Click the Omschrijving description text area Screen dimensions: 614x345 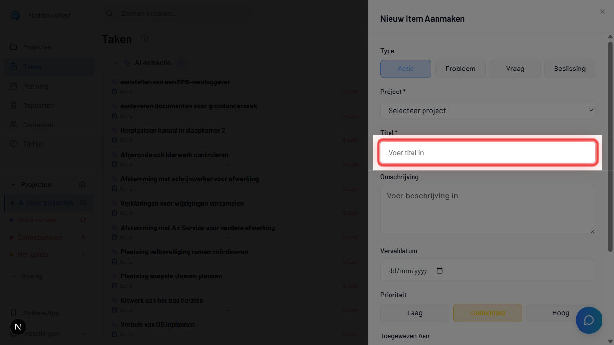487,210
